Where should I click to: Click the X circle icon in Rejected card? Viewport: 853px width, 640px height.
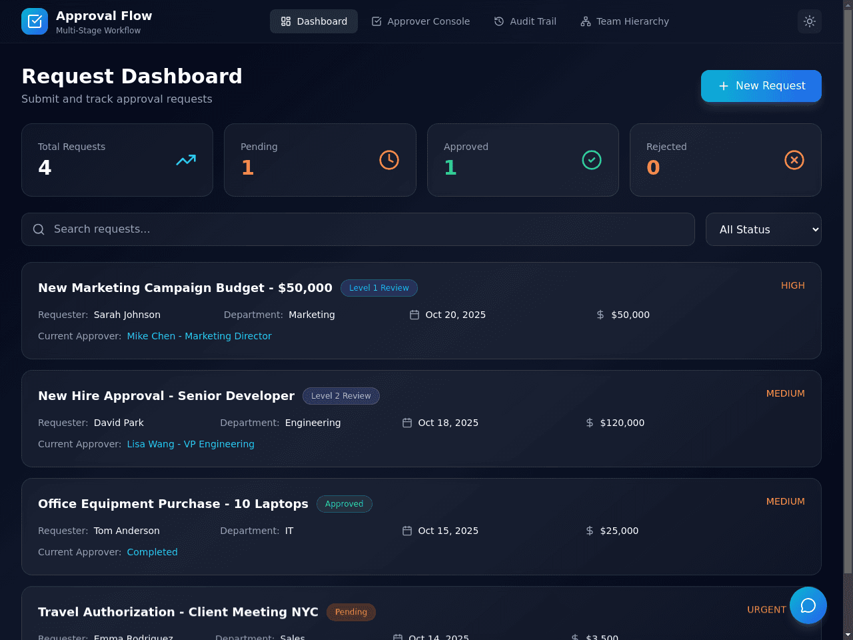794,160
